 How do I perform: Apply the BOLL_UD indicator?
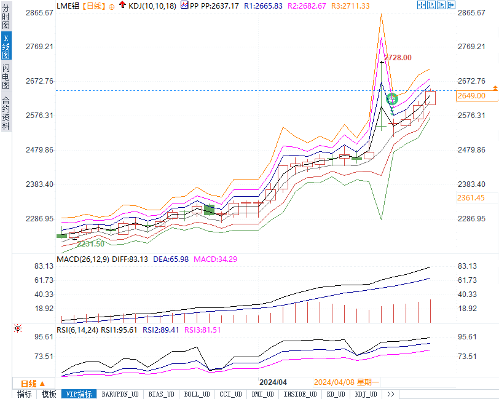pos(197,394)
